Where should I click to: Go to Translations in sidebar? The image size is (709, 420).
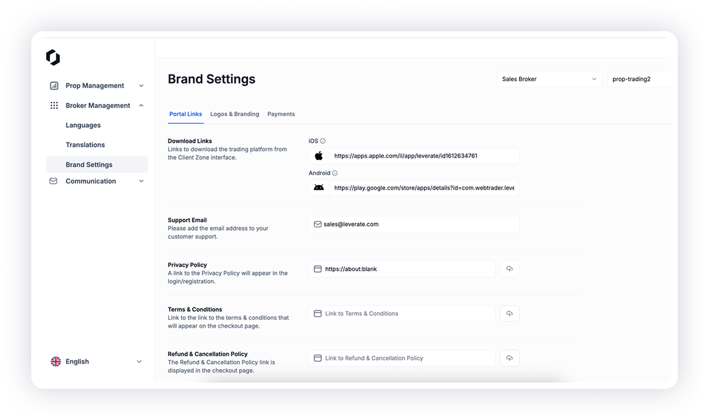pyautogui.click(x=85, y=145)
